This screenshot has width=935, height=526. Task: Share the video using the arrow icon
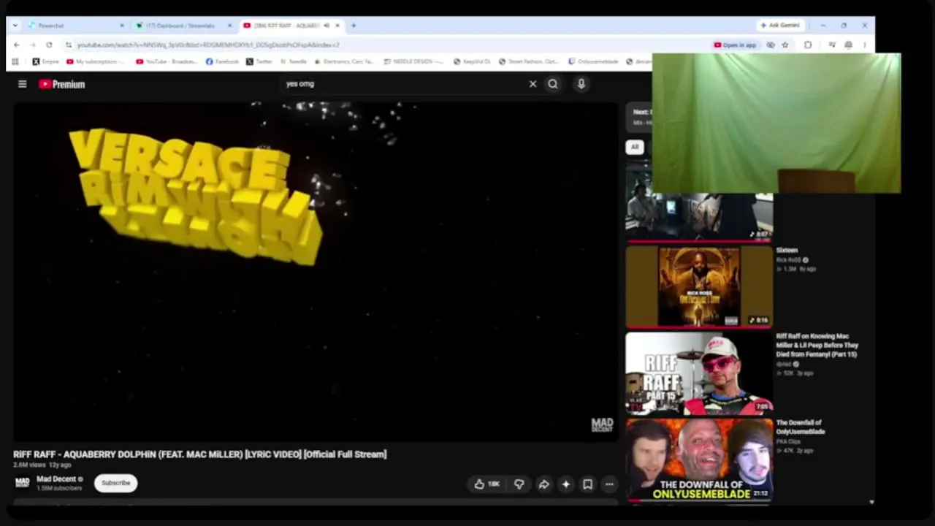pyautogui.click(x=543, y=484)
